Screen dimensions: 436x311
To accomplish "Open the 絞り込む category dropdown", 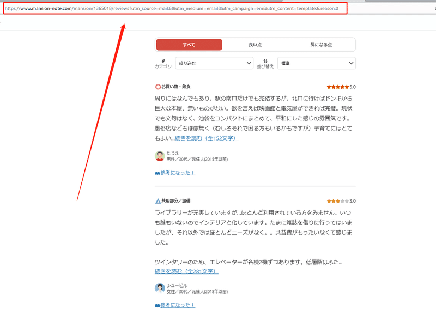I will [214, 63].
